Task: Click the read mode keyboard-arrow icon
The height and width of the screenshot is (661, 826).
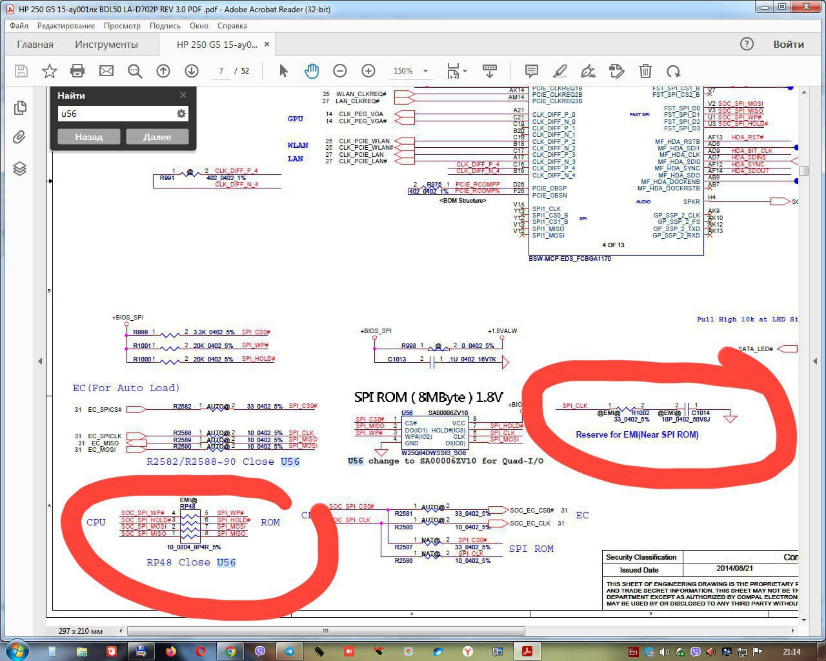Action: tap(490, 71)
